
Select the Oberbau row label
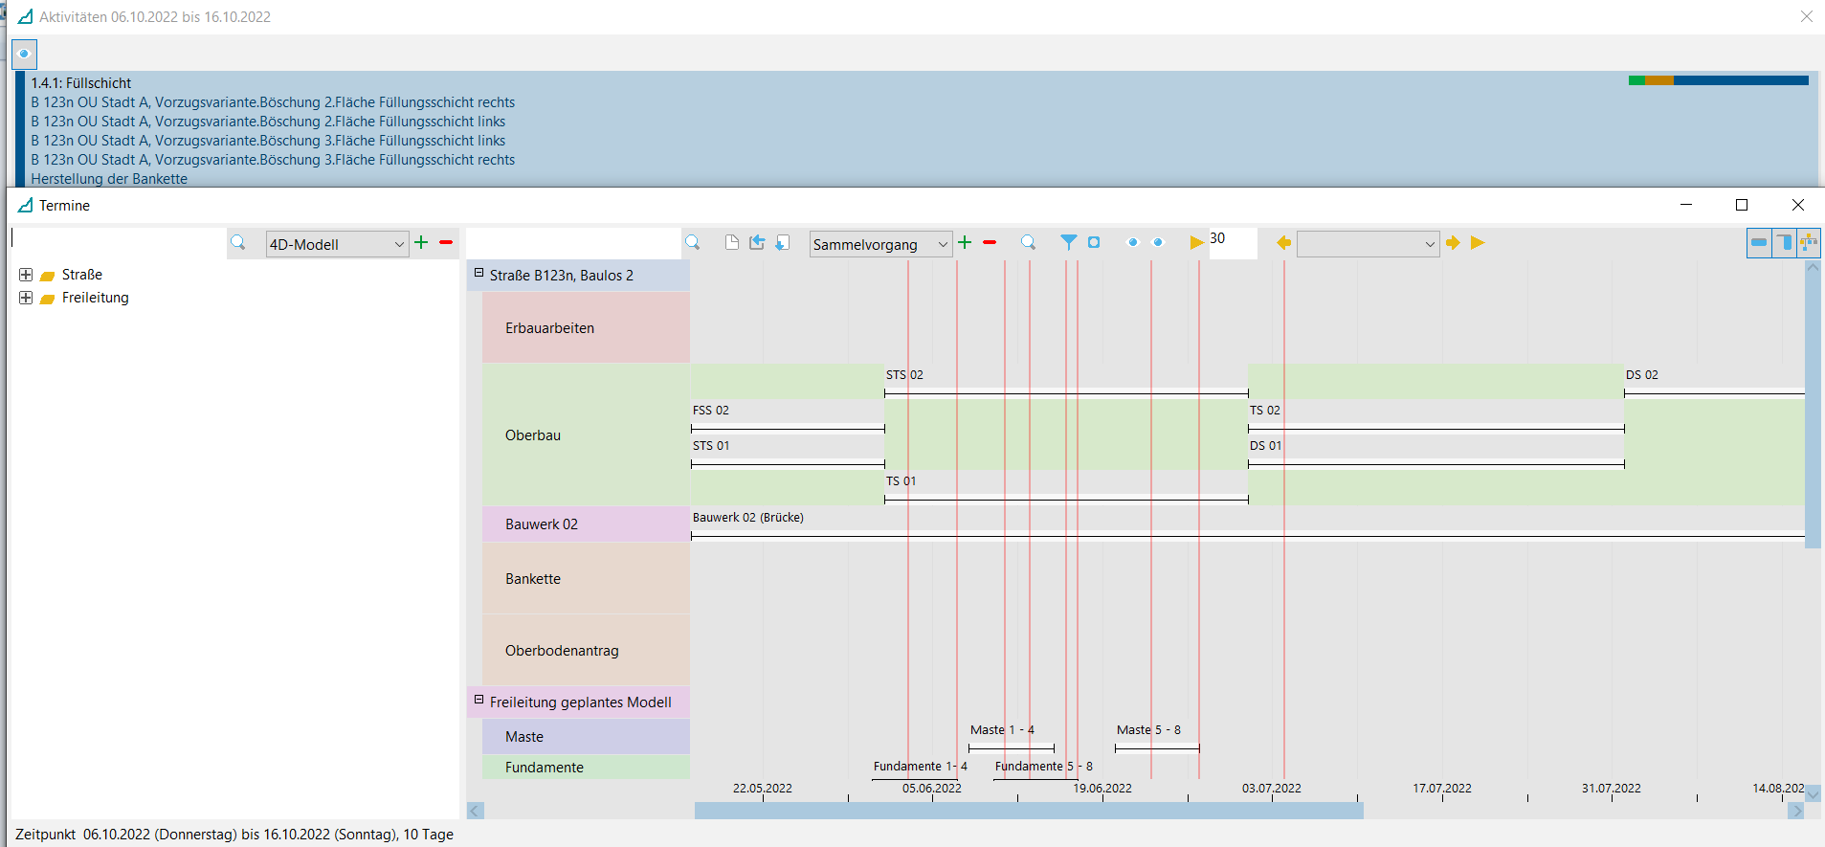tap(533, 435)
